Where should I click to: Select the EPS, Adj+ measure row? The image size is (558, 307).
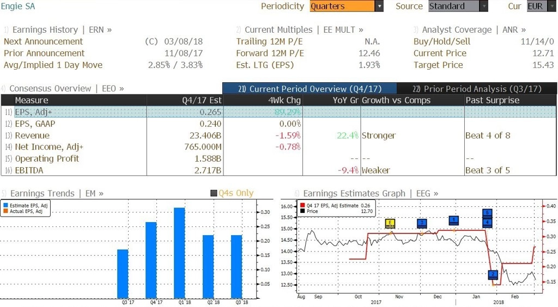(x=278, y=112)
